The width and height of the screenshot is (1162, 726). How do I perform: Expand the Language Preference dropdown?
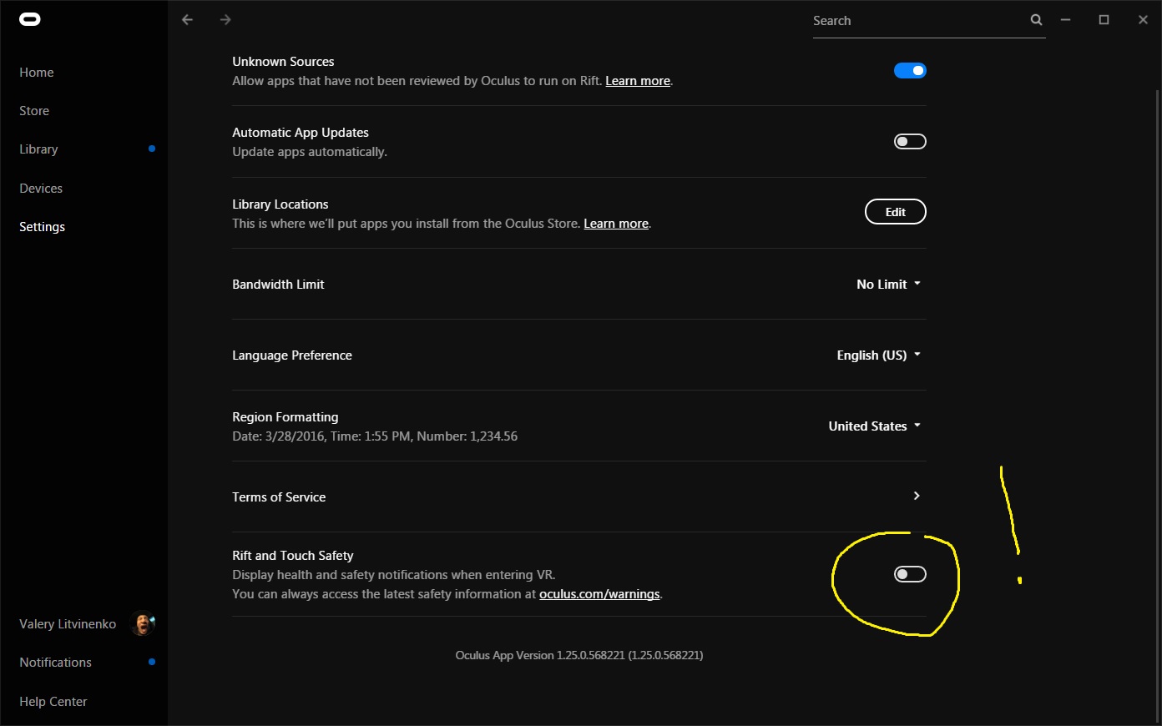[x=878, y=355]
